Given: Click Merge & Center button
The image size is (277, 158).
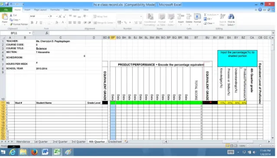Looking at the screenshot, I should 104,22.
